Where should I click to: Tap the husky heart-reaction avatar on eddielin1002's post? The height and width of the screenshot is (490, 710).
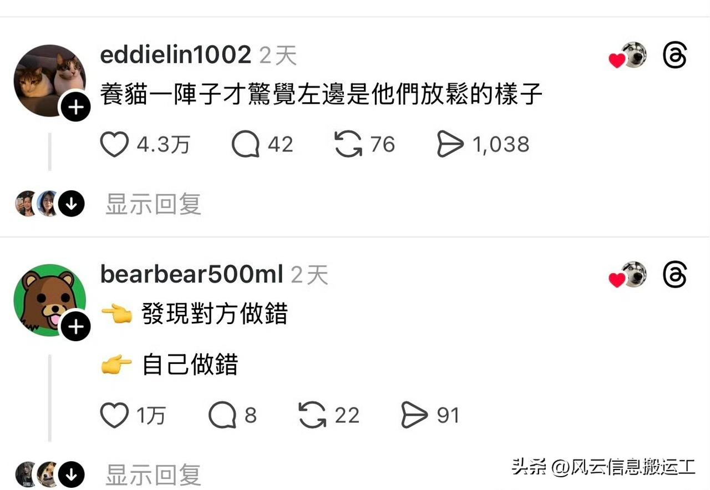pos(633,55)
